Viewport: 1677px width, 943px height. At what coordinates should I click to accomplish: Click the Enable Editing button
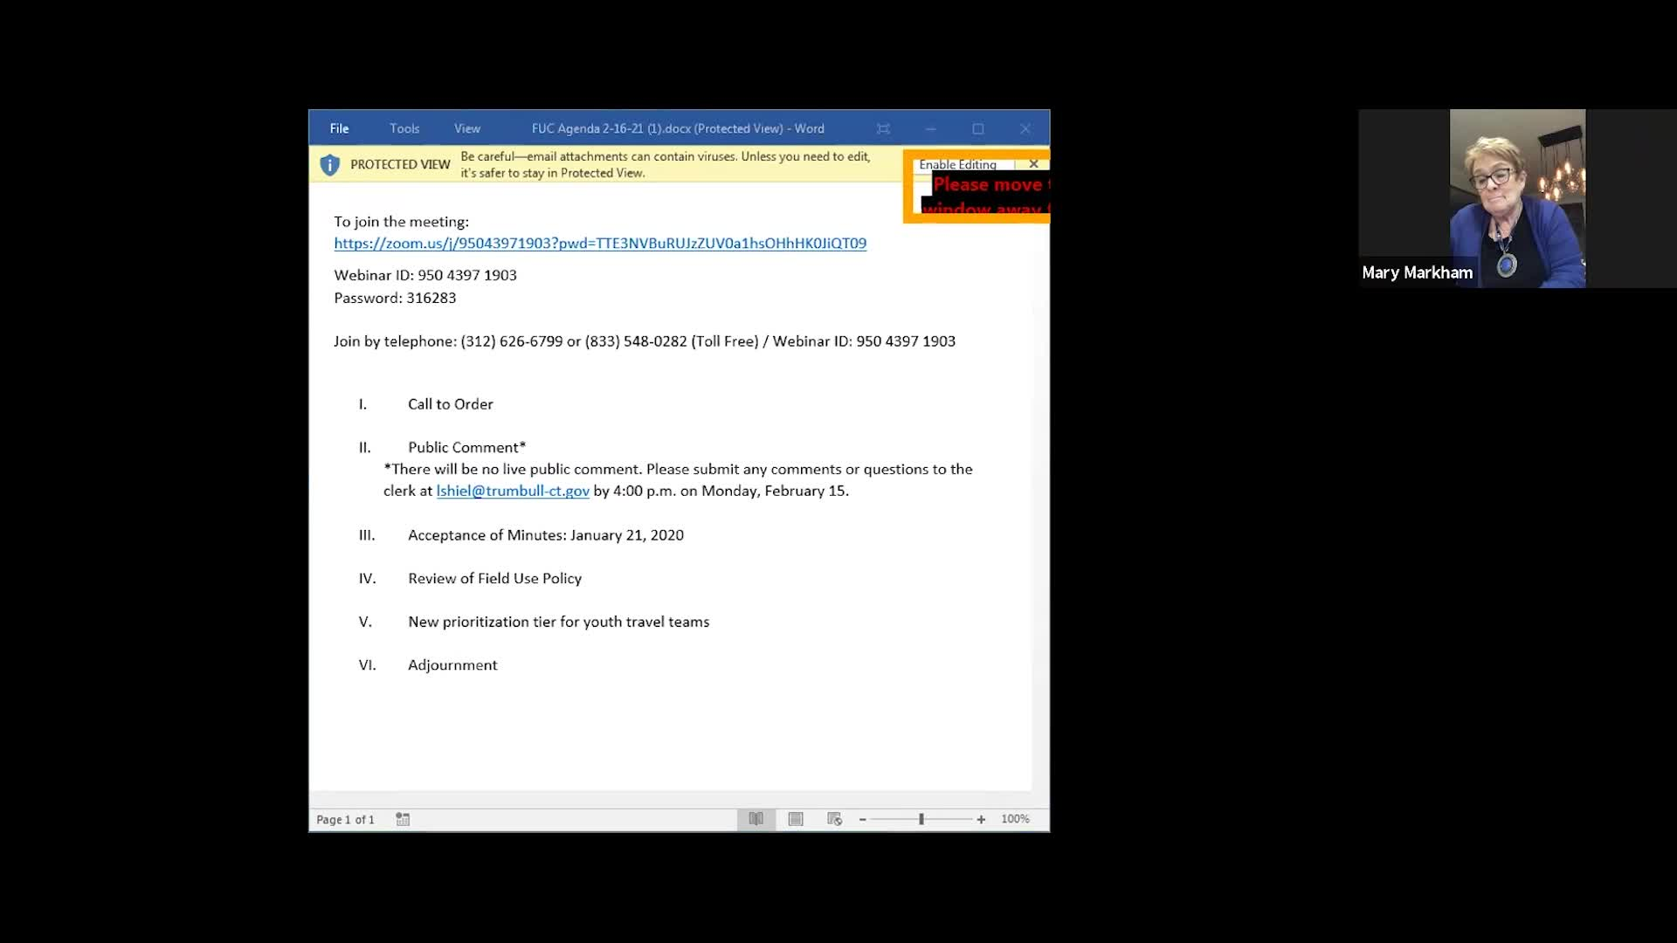(957, 164)
